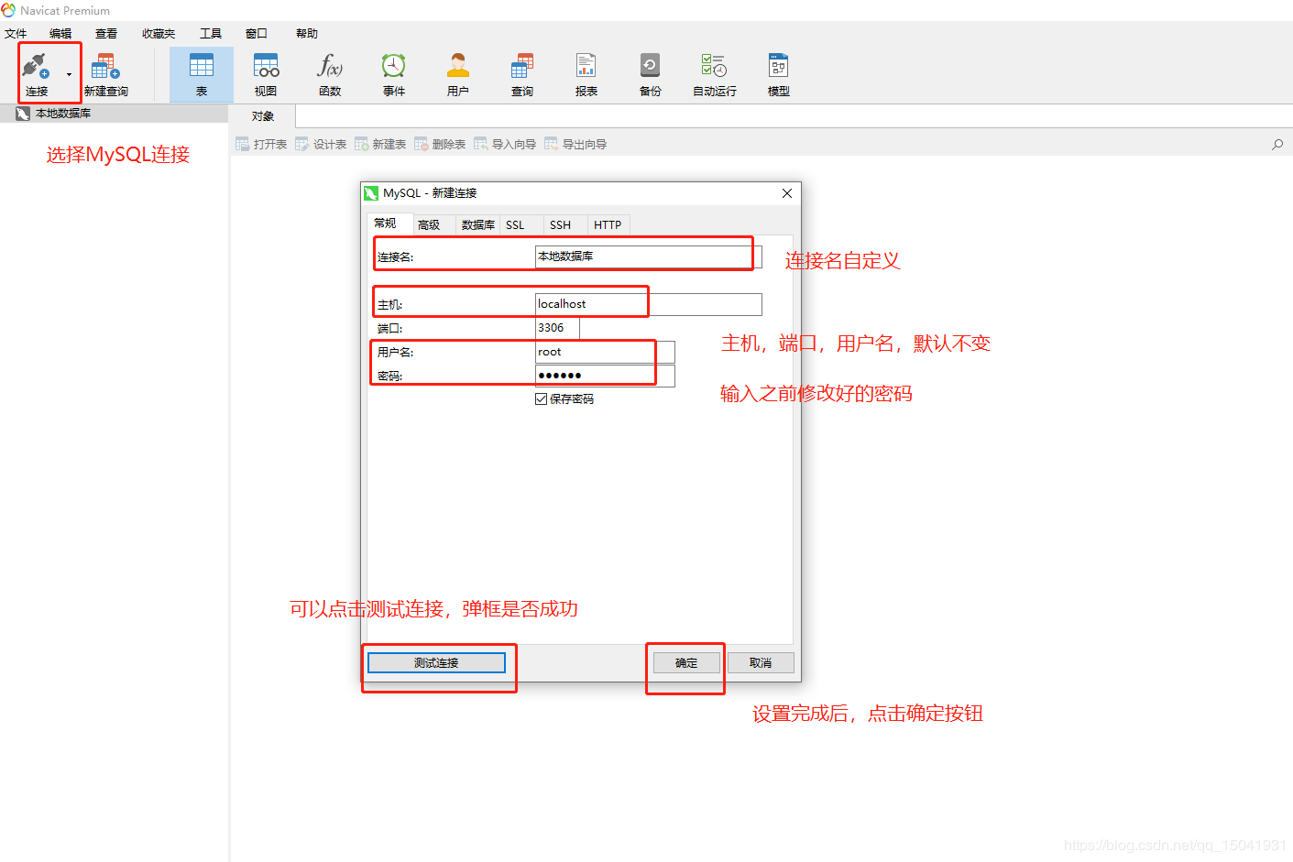Open the Tools (工具) menu
1293x862 pixels.
coord(211,34)
